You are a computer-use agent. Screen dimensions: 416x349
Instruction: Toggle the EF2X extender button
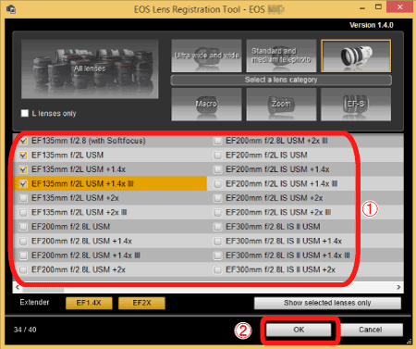(141, 303)
